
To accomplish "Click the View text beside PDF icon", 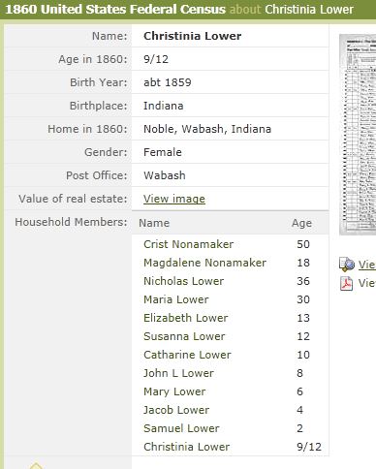I will [367, 283].
